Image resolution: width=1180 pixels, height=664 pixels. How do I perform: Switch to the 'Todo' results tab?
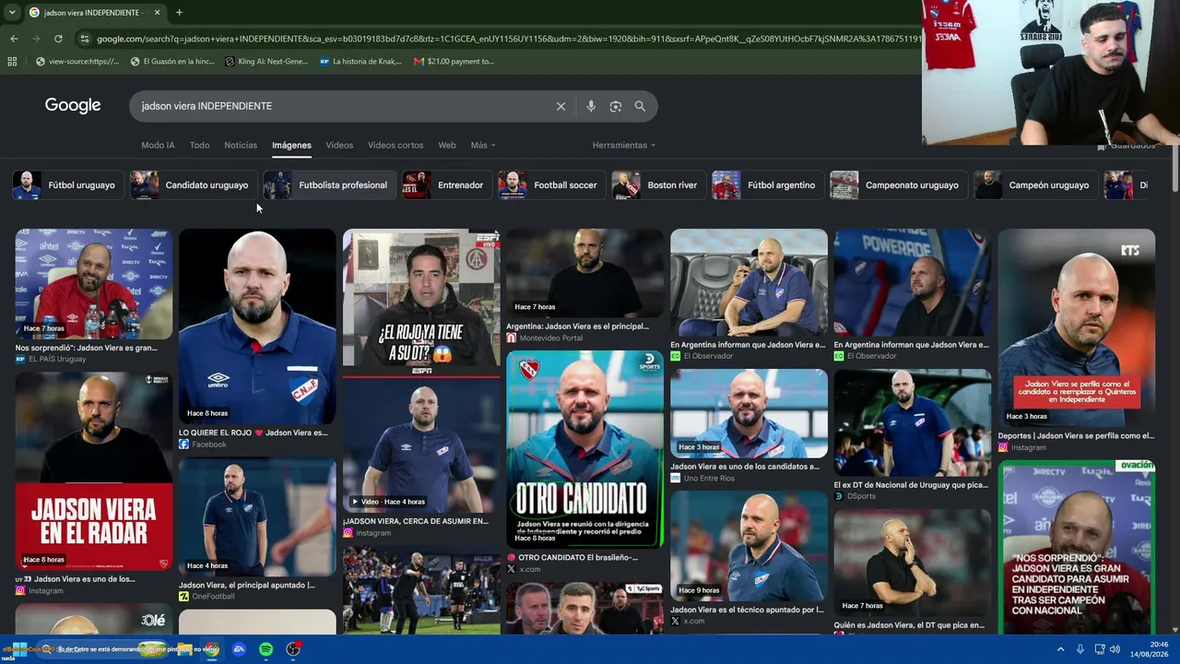click(199, 146)
